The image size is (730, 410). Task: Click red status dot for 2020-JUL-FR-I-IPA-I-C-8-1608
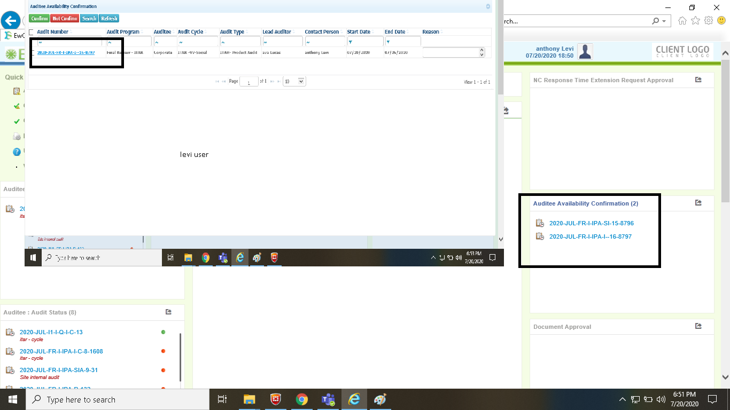163,351
